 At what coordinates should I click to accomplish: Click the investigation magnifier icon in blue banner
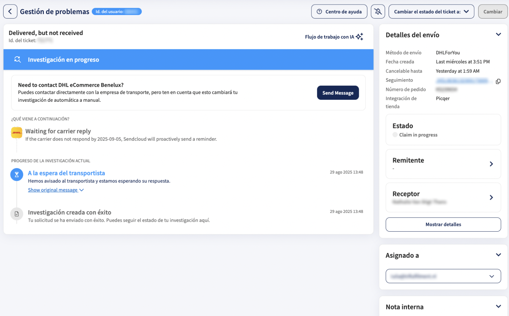click(17, 60)
